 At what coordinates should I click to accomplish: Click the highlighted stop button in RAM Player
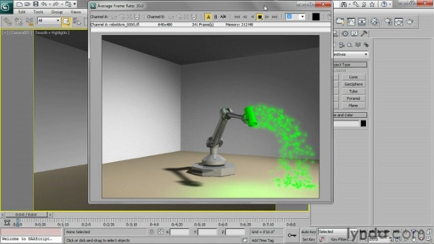[x=260, y=17]
